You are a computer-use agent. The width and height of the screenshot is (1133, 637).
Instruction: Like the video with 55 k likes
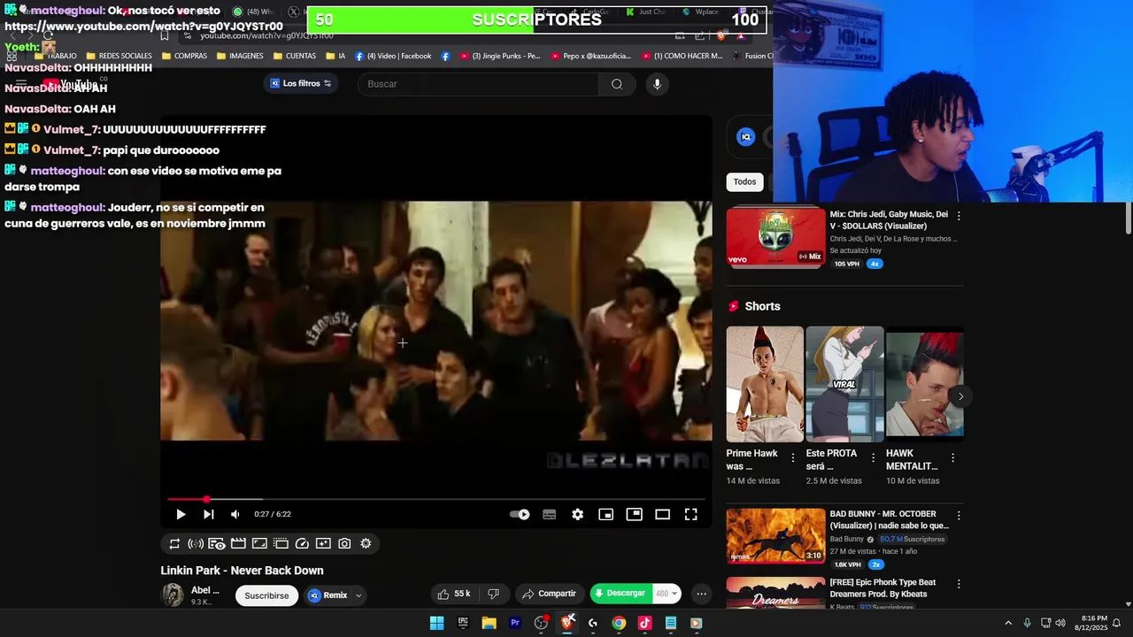pyautogui.click(x=454, y=594)
